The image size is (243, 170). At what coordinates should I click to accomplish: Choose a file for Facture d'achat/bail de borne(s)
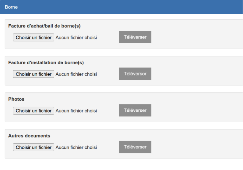pyautogui.click(x=34, y=37)
